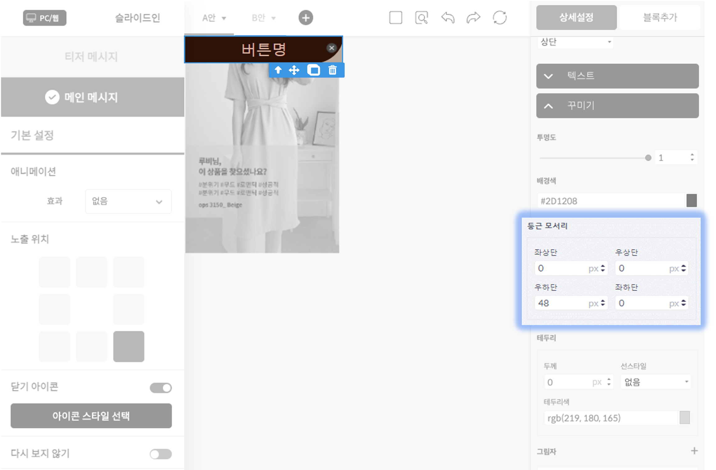Delete block with the trash icon
The image size is (716, 470).
coord(333,70)
